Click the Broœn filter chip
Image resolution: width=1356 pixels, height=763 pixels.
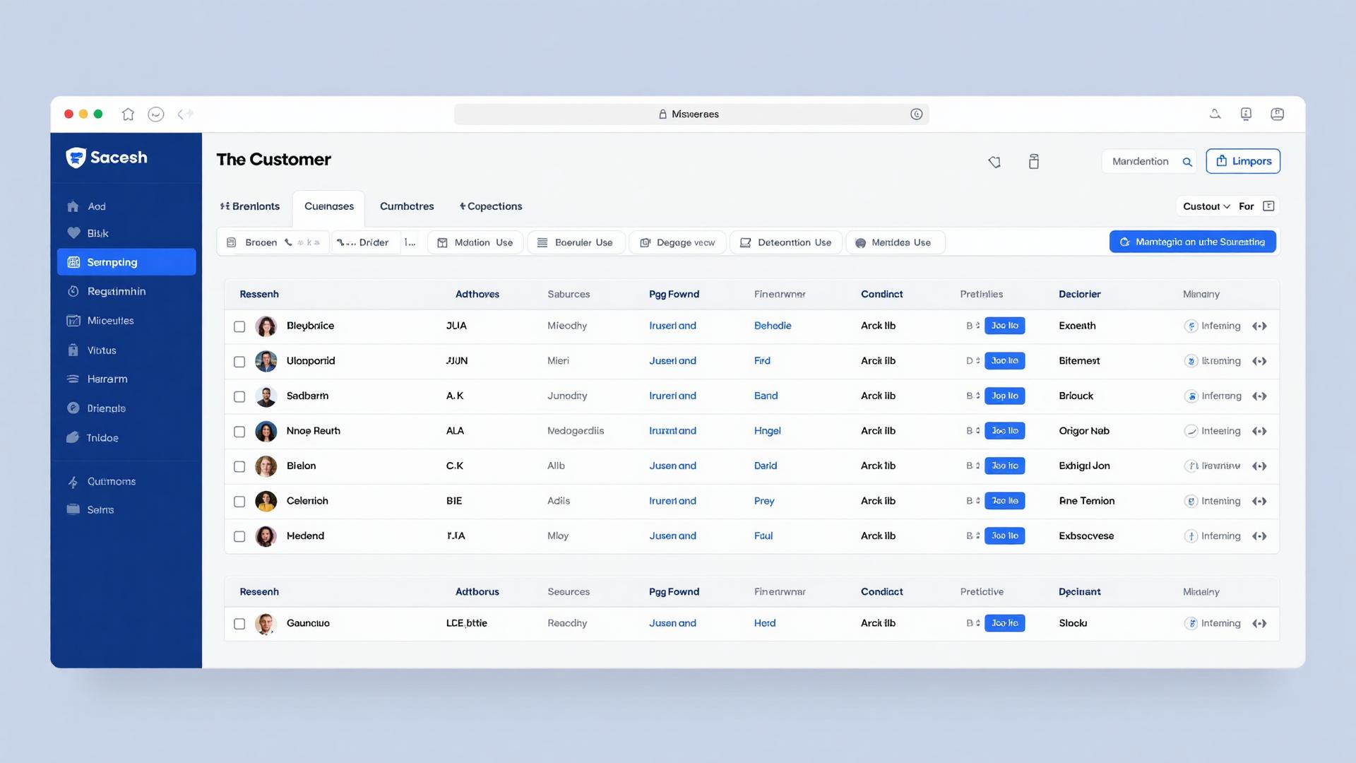pyautogui.click(x=273, y=242)
